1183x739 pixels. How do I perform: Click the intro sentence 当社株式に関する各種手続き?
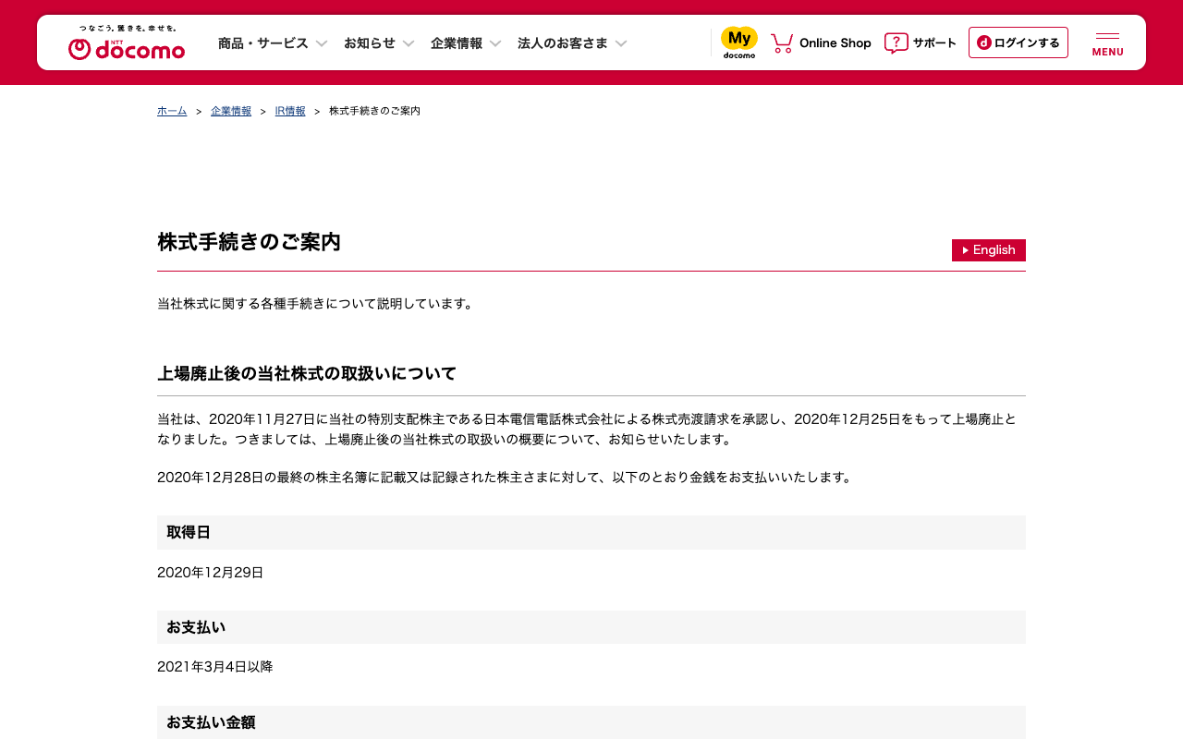click(x=317, y=303)
